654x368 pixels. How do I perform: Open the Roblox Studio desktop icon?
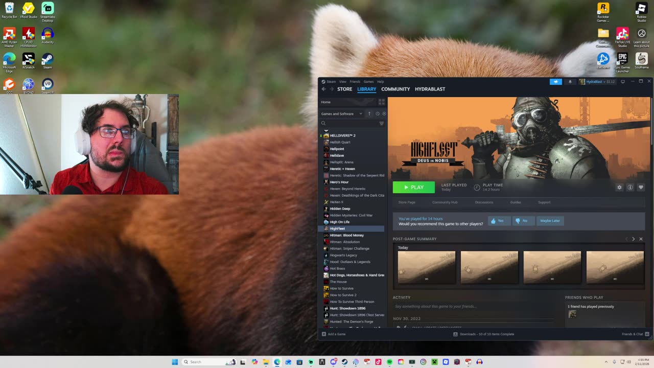[x=642, y=12]
